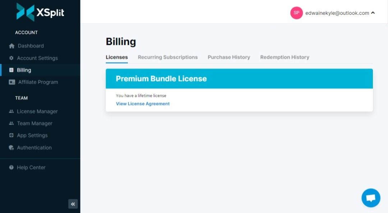388x213 pixels.
Task: Open the Purchase History tab
Action: (229, 57)
